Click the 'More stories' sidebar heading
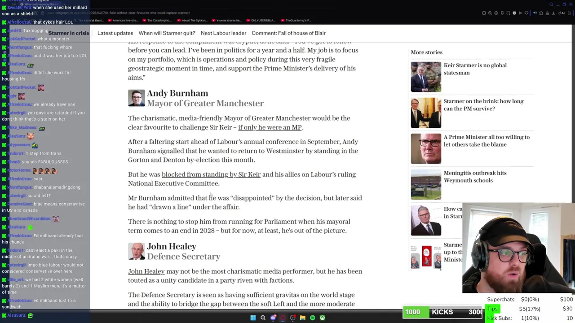The image size is (575, 323). pyautogui.click(x=426, y=52)
